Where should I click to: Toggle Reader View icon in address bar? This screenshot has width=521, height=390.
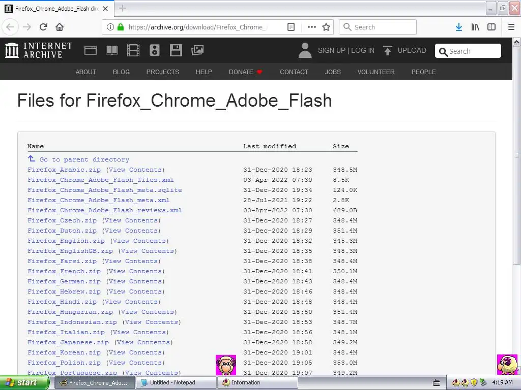(x=291, y=27)
